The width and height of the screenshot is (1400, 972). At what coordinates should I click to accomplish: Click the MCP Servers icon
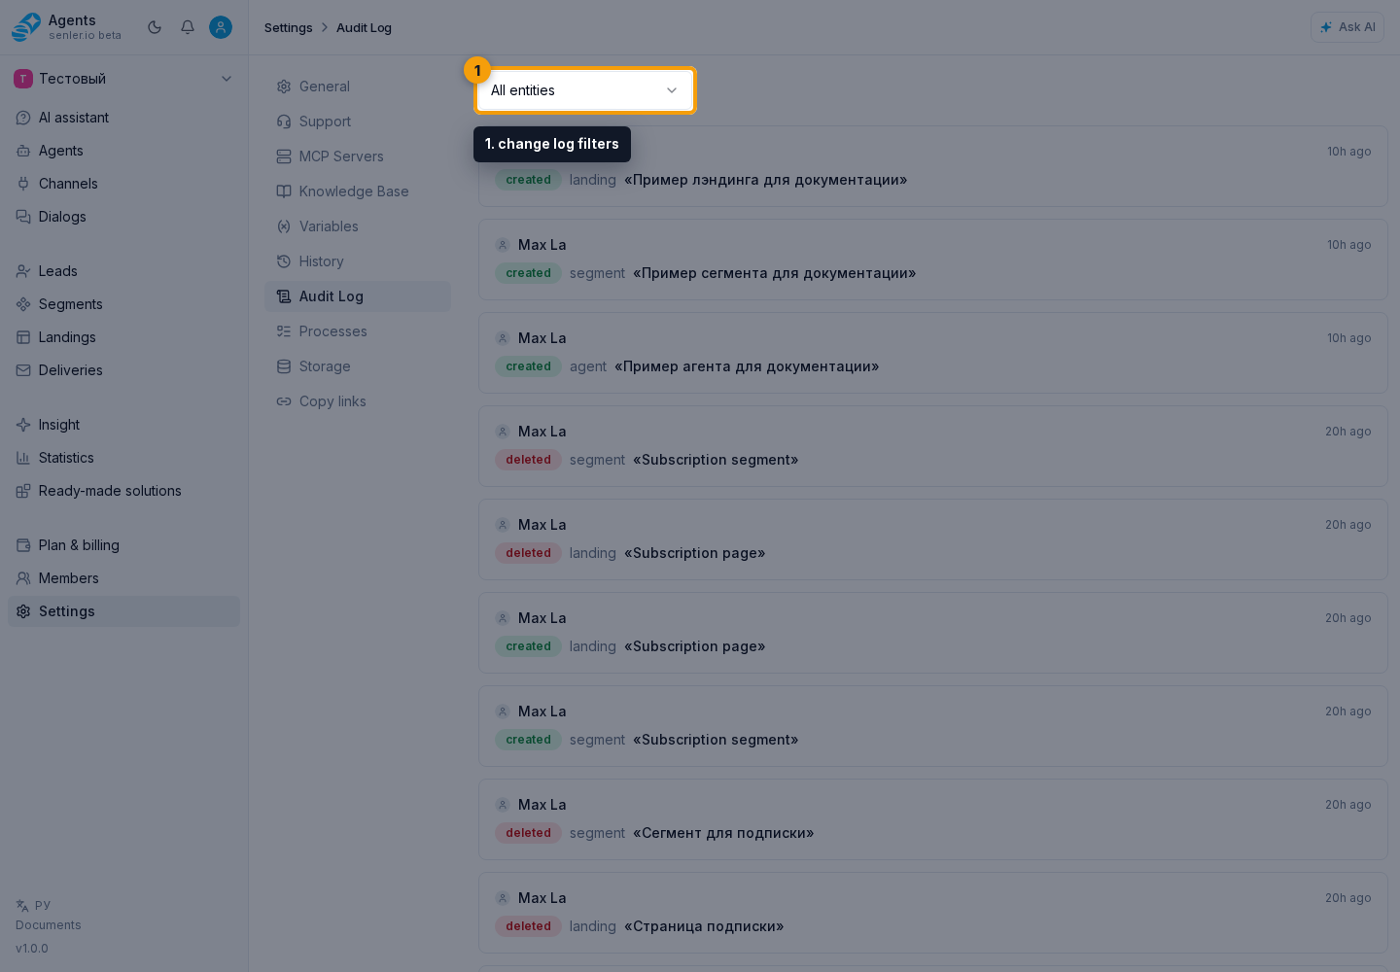pyautogui.click(x=284, y=156)
